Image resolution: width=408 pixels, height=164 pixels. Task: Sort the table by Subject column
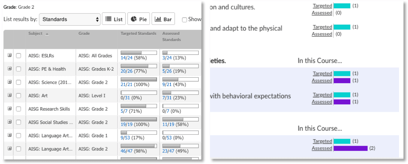tap(35, 34)
